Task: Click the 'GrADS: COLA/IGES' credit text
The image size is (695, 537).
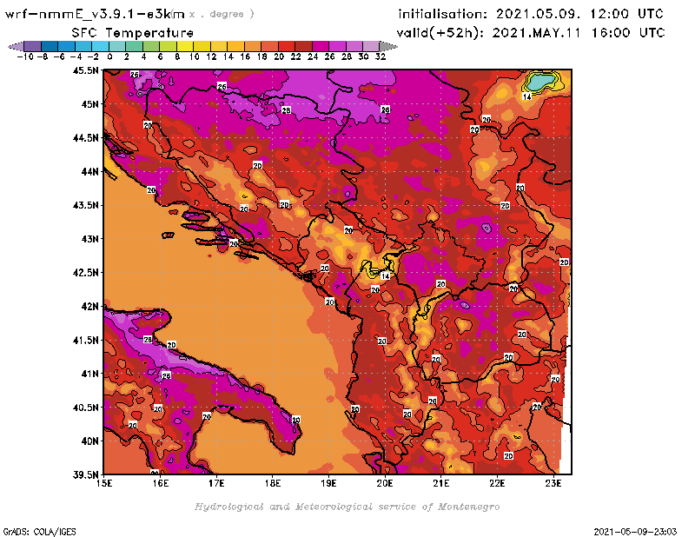Action: click(39, 532)
